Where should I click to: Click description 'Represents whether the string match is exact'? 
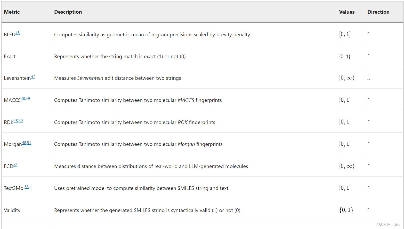click(120, 56)
